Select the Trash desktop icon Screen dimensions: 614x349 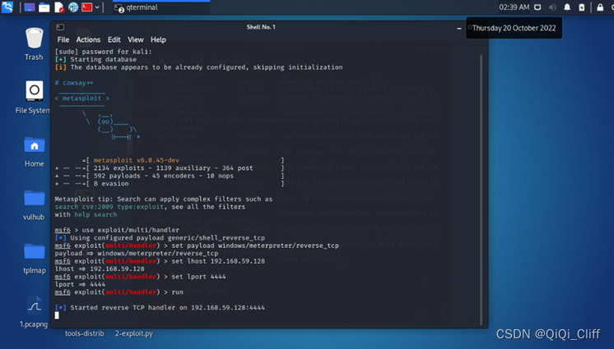34,44
